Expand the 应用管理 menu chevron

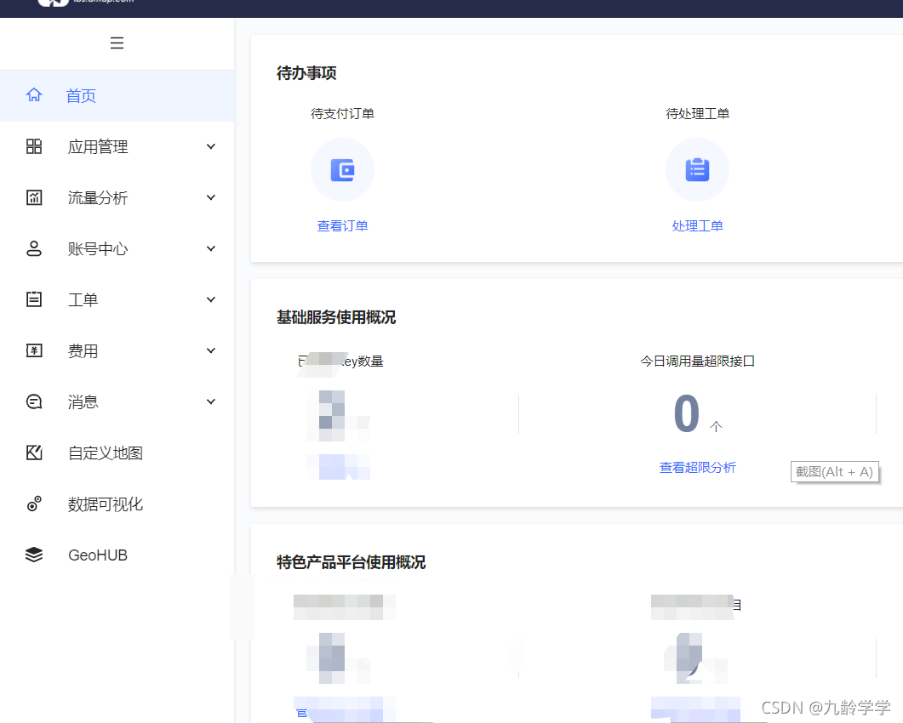[210, 146]
